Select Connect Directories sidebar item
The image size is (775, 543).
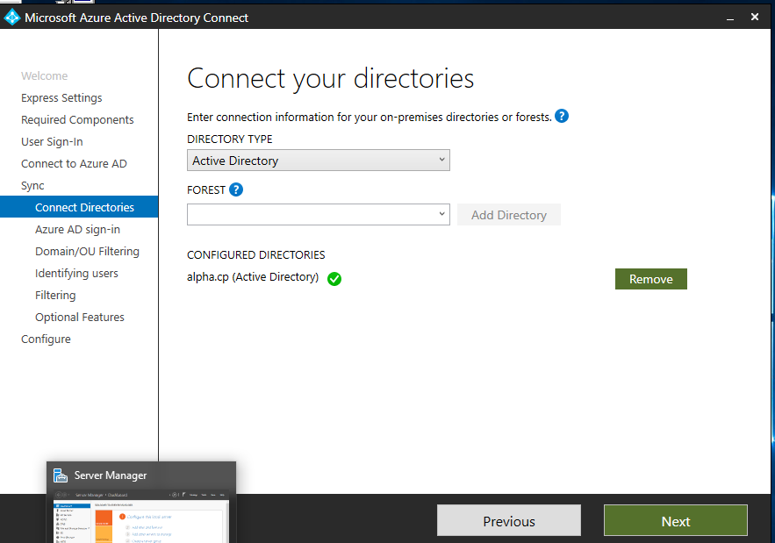click(79, 207)
